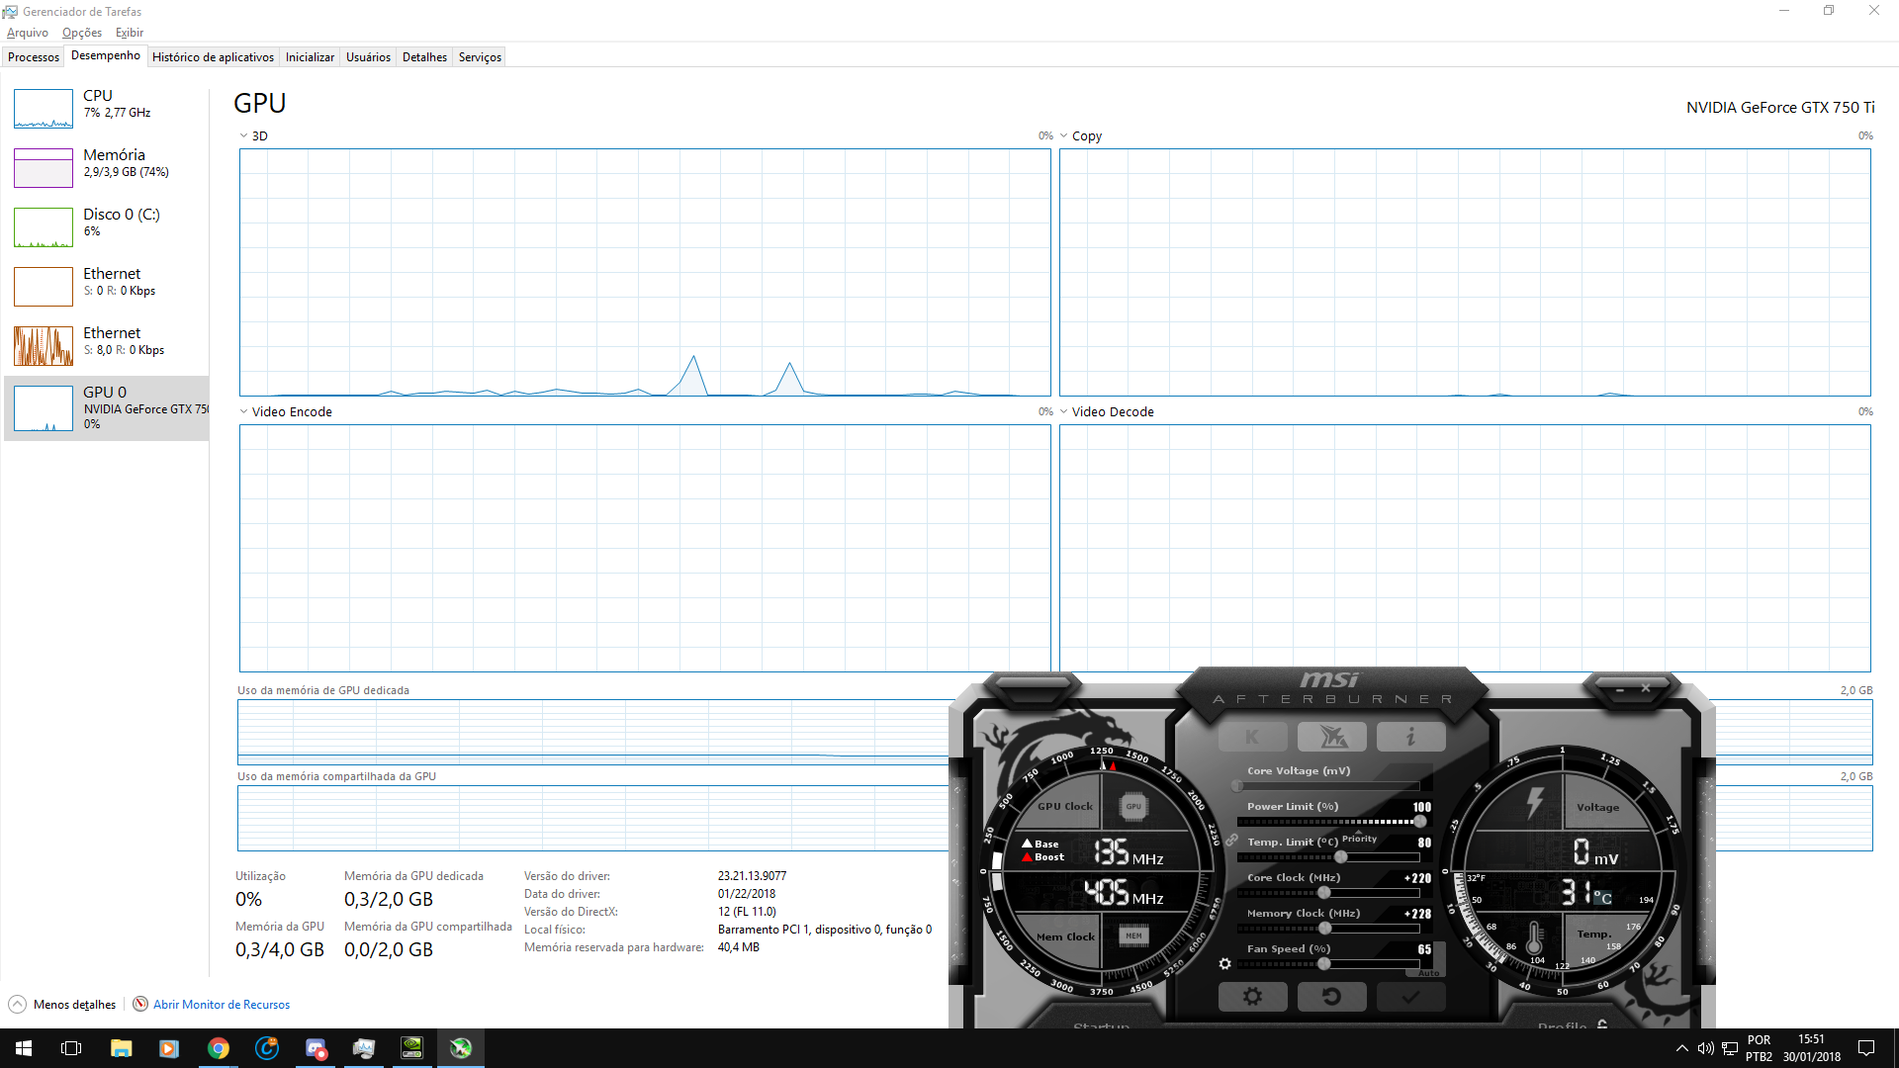
Task: Switch to the Usuários tab
Action: (368, 57)
